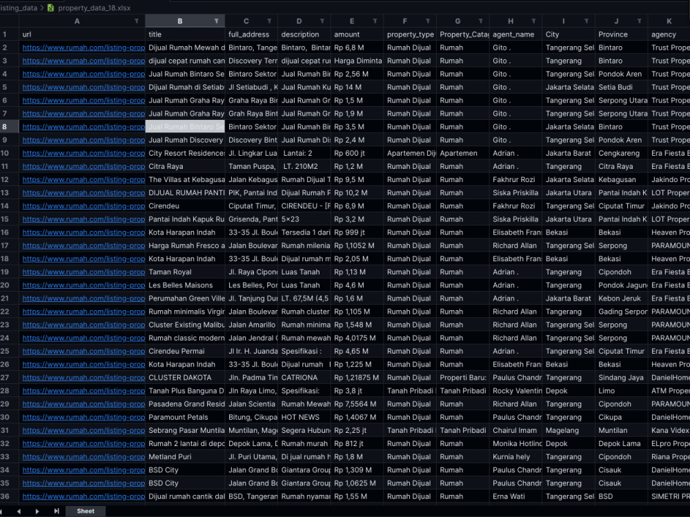Open the rumah.com link in row 36
This screenshot has height=517, width=690.
click(83, 496)
